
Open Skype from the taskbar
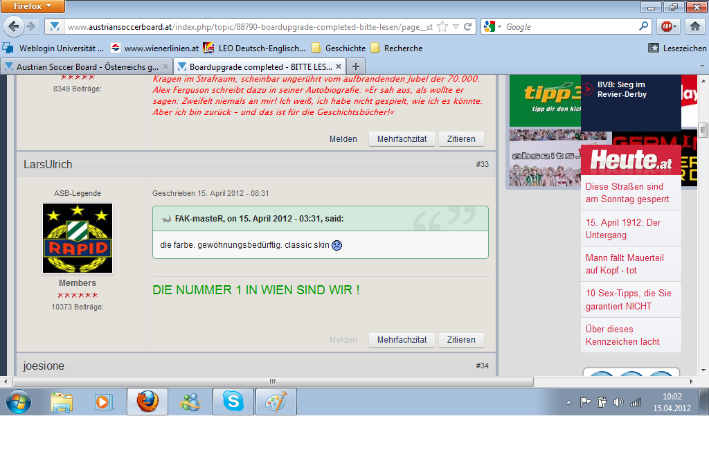pyautogui.click(x=233, y=402)
